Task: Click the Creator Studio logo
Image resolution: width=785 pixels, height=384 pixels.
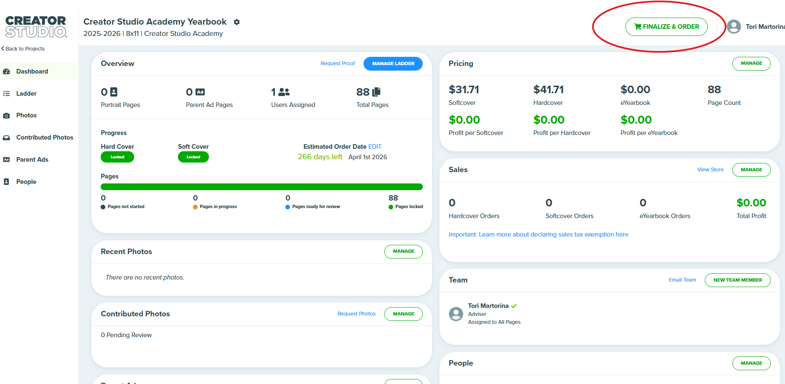Action: (x=36, y=27)
